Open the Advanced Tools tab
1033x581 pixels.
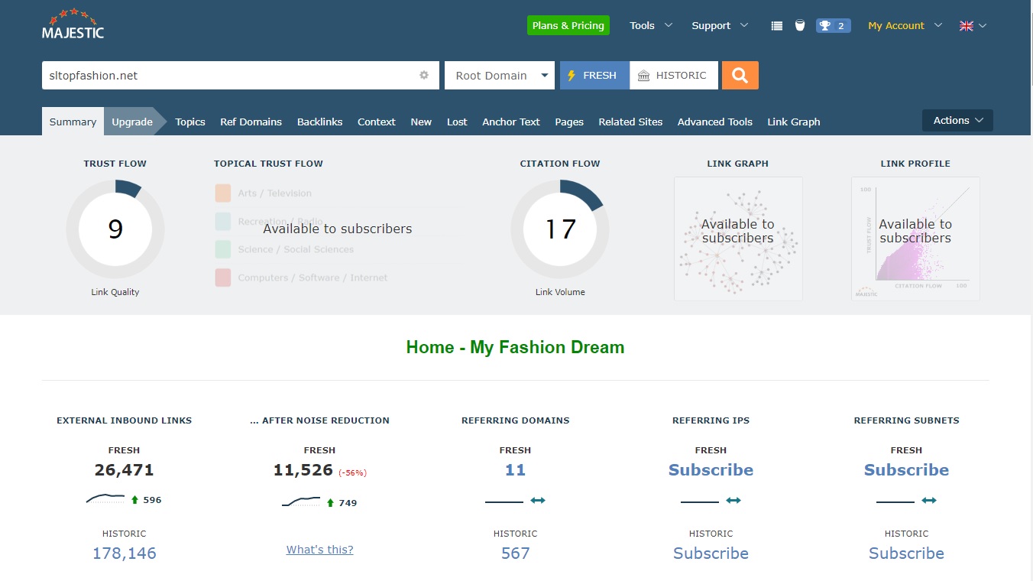pyautogui.click(x=715, y=122)
